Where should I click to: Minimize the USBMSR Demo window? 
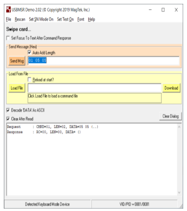click(150, 10)
